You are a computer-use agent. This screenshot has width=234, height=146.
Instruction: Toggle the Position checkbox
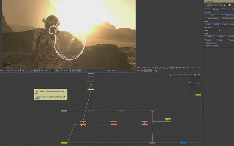coord(205,40)
